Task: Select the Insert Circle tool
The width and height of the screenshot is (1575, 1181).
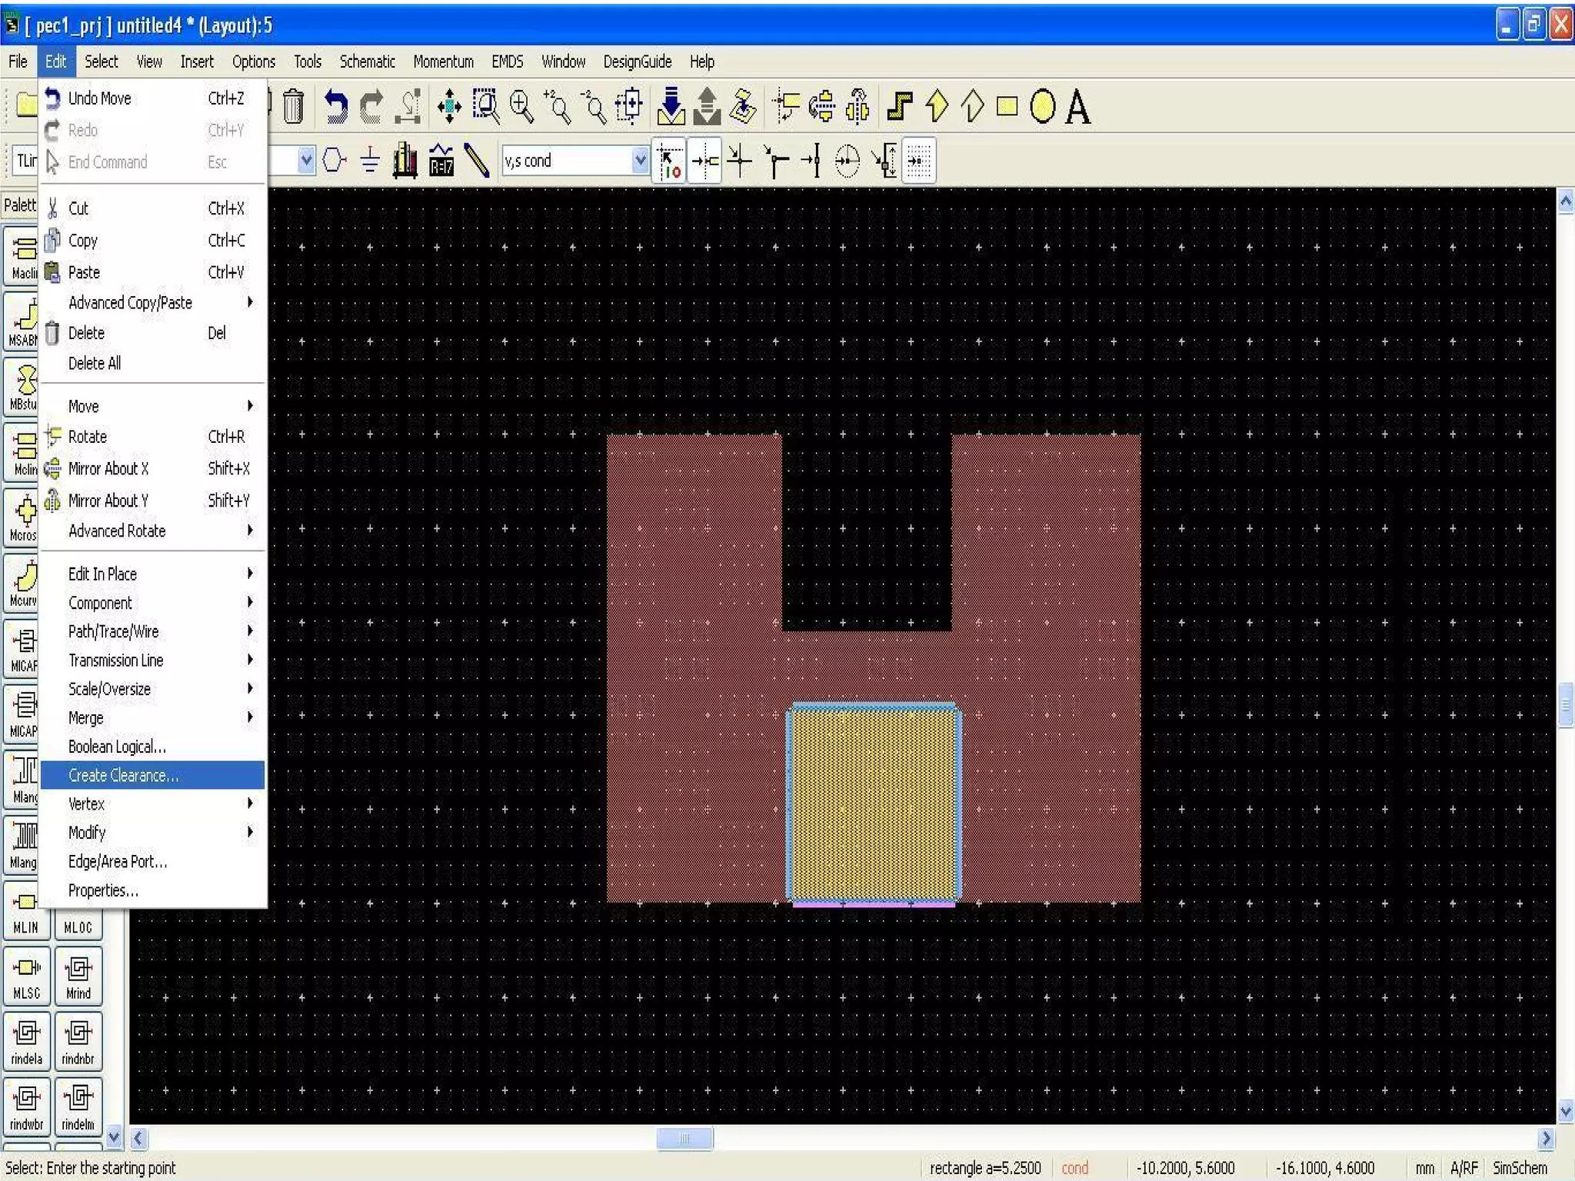Action: (1042, 106)
